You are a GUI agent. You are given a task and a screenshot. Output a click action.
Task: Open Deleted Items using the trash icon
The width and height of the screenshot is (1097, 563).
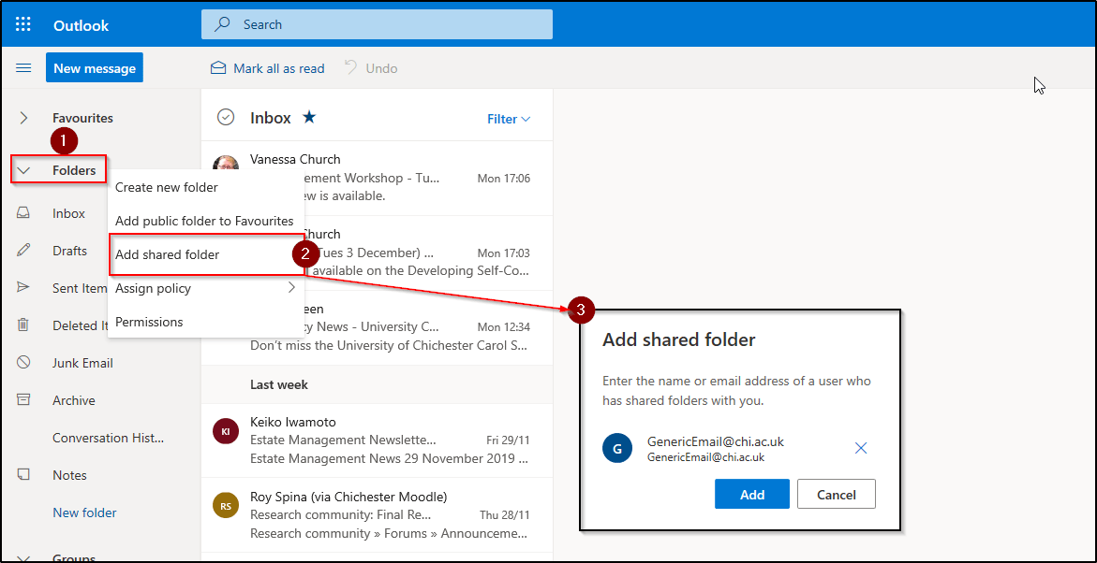pos(22,325)
